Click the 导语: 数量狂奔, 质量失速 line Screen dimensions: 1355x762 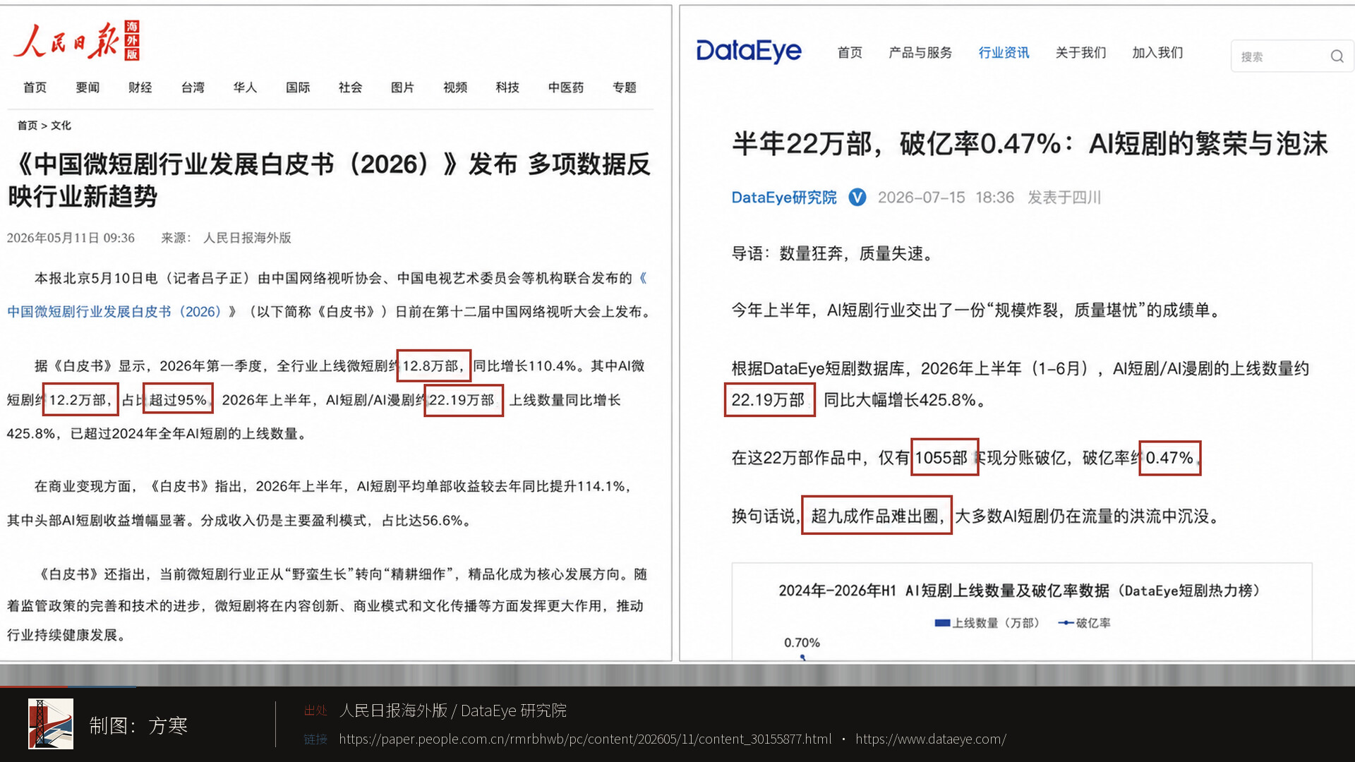click(834, 254)
